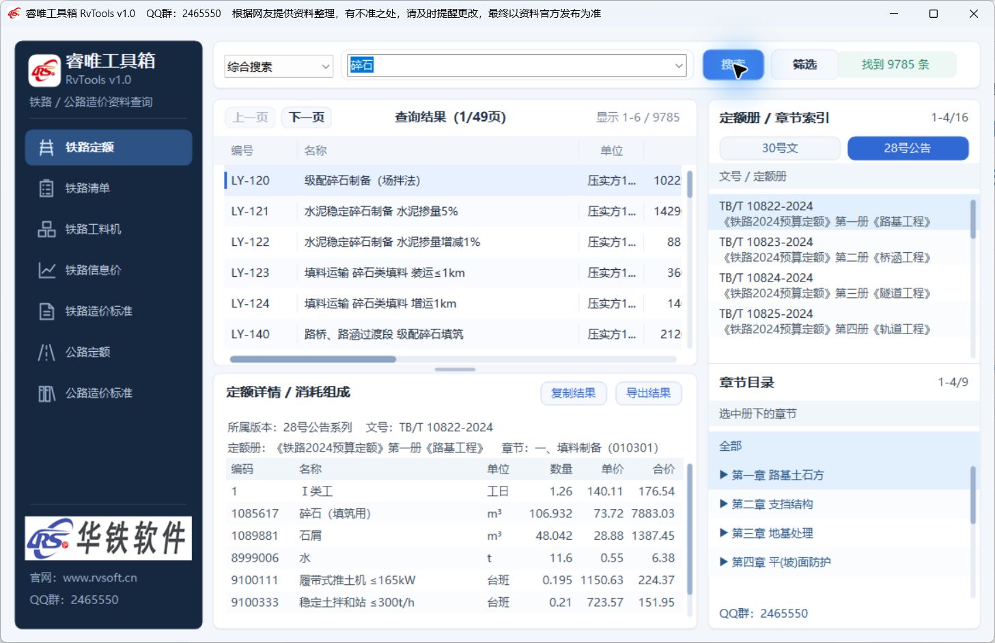Viewport: 995px width, 643px height.
Task: Open 铁路清单 in the sidebar menu
Action: click(109, 188)
